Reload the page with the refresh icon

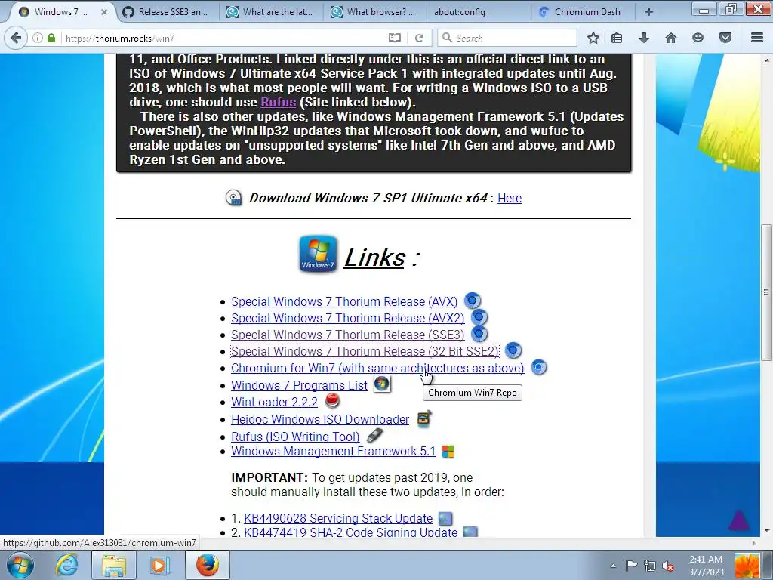420,38
